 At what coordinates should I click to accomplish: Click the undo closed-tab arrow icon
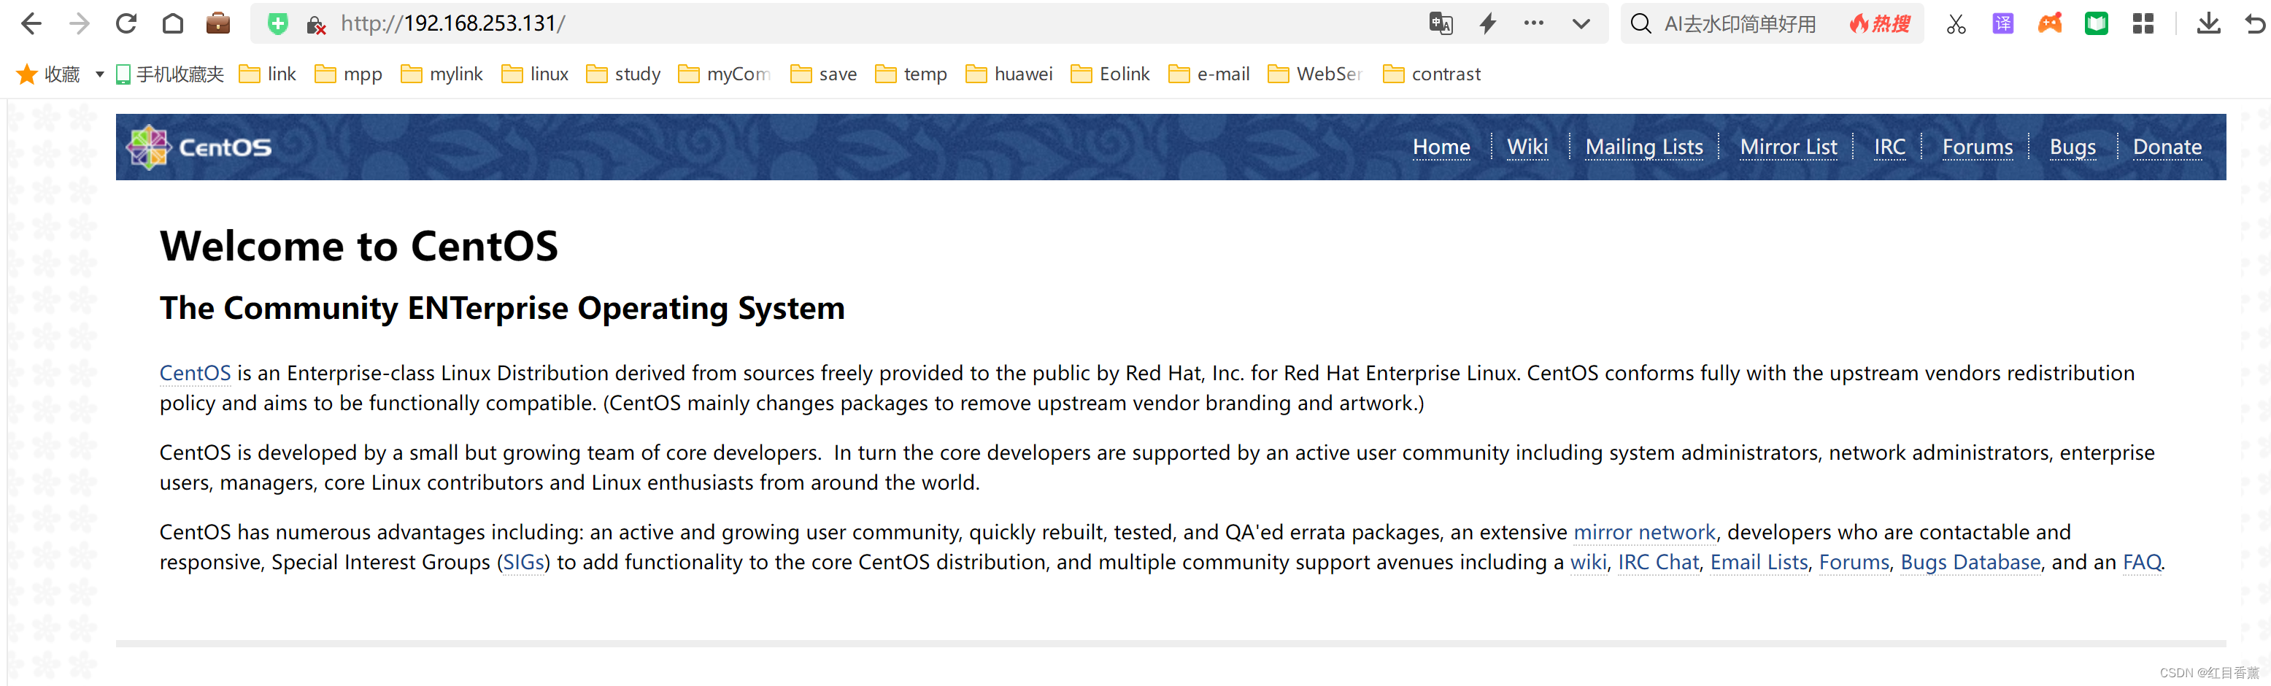[2256, 24]
